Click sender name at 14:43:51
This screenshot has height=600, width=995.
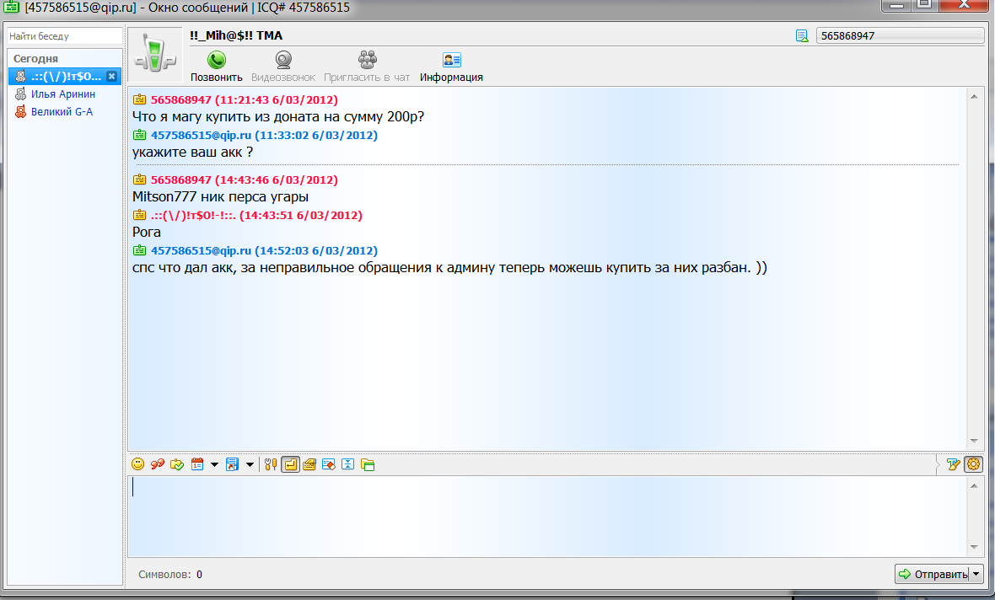point(256,215)
